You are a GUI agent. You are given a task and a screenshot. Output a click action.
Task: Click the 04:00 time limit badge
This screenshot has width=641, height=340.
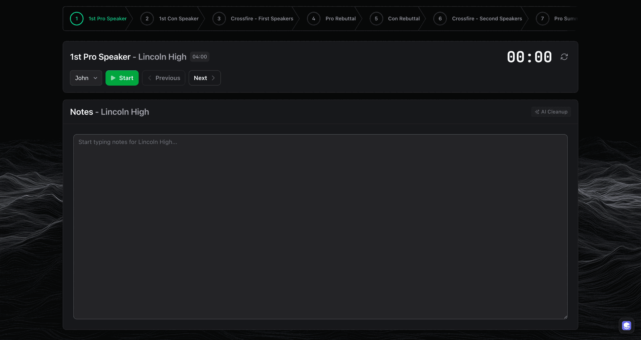pyautogui.click(x=200, y=57)
